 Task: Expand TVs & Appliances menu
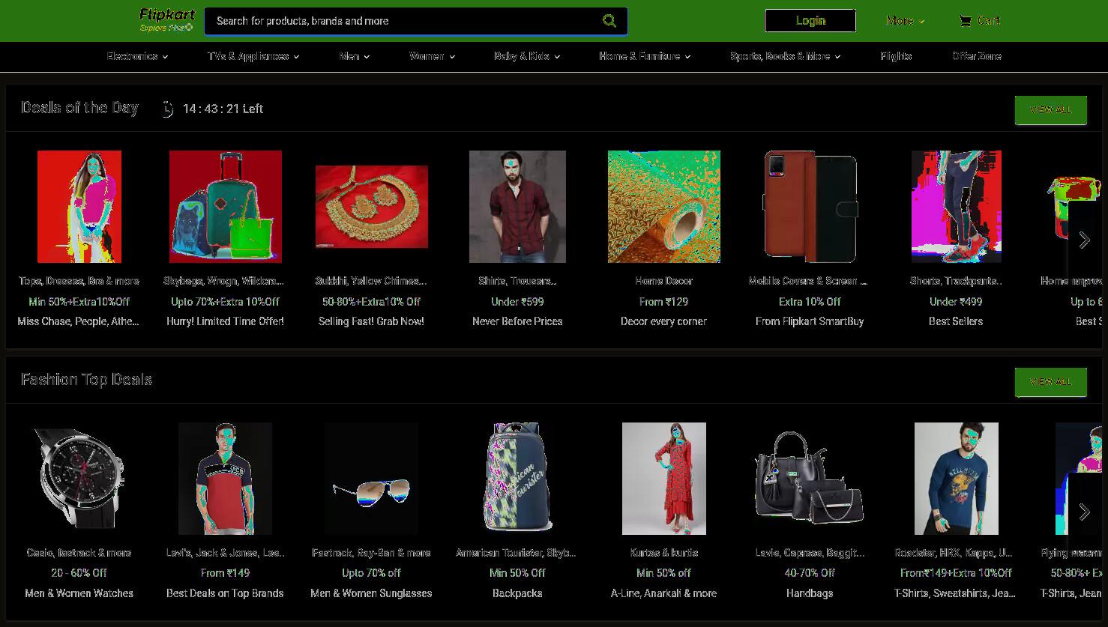(x=253, y=56)
